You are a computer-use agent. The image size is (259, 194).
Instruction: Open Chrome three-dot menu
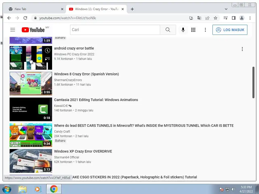pyautogui.click(x=250, y=18)
